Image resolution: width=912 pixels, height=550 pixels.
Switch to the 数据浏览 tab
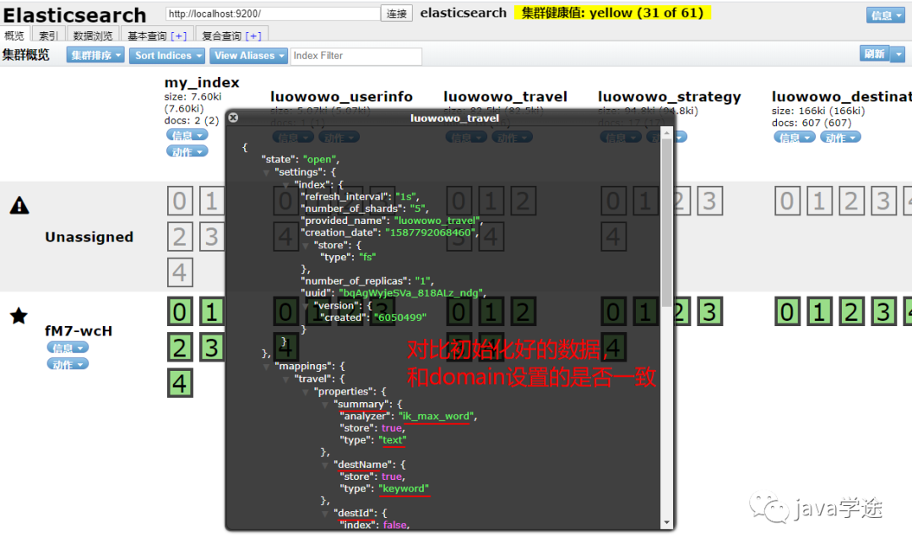click(x=93, y=35)
